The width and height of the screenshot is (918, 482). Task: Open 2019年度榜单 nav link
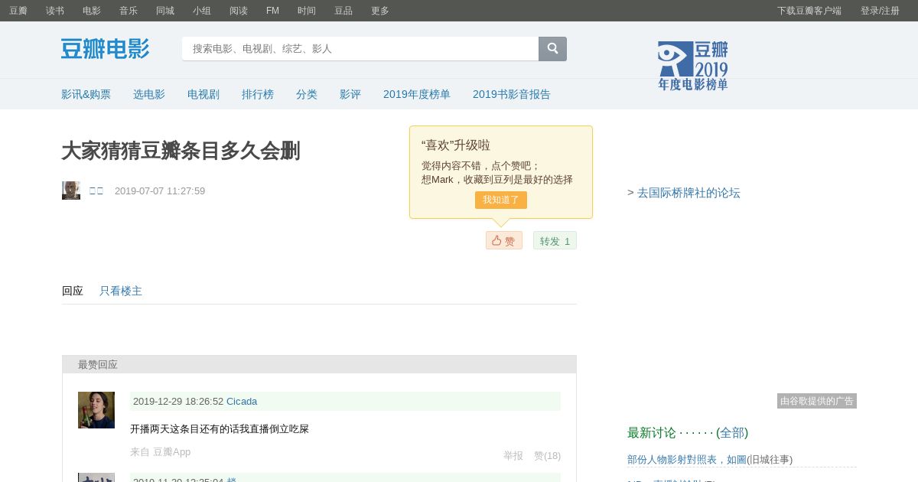pyautogui.click(x=417, y=94)
